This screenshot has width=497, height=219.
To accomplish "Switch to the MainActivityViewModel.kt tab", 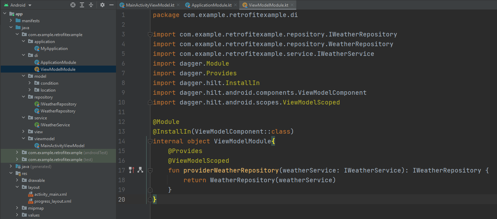I will tap(150, 5).
